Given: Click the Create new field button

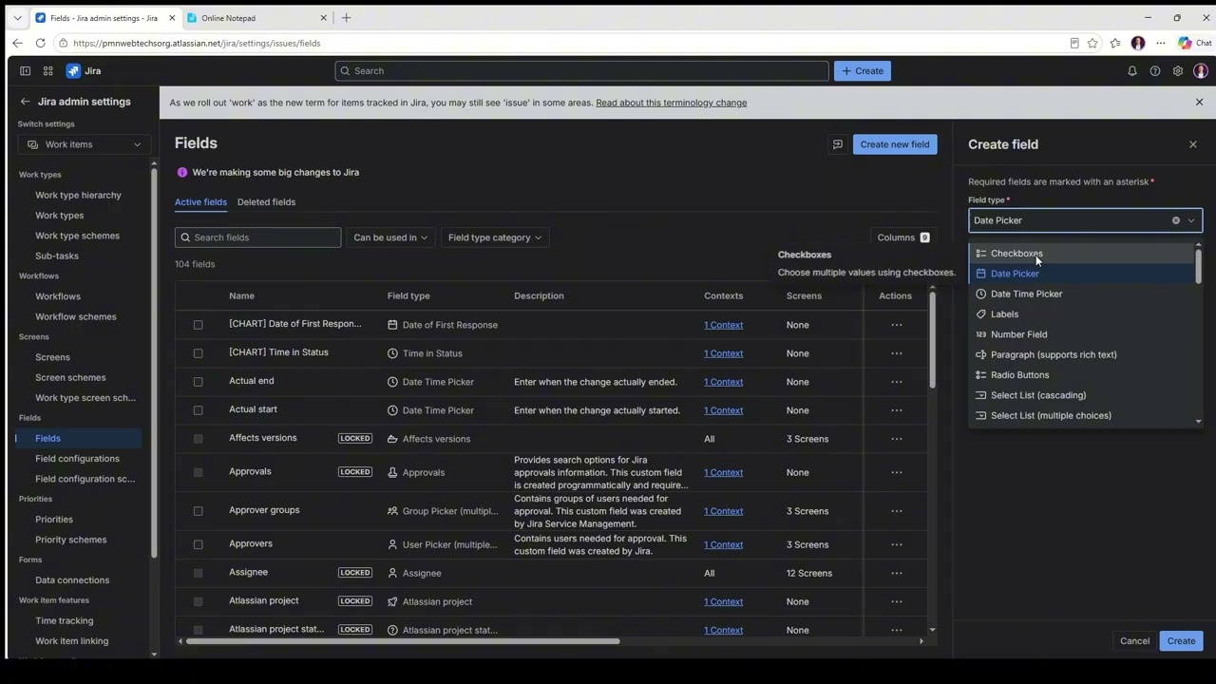Looking at the screenshot, I should click(895, 144).
